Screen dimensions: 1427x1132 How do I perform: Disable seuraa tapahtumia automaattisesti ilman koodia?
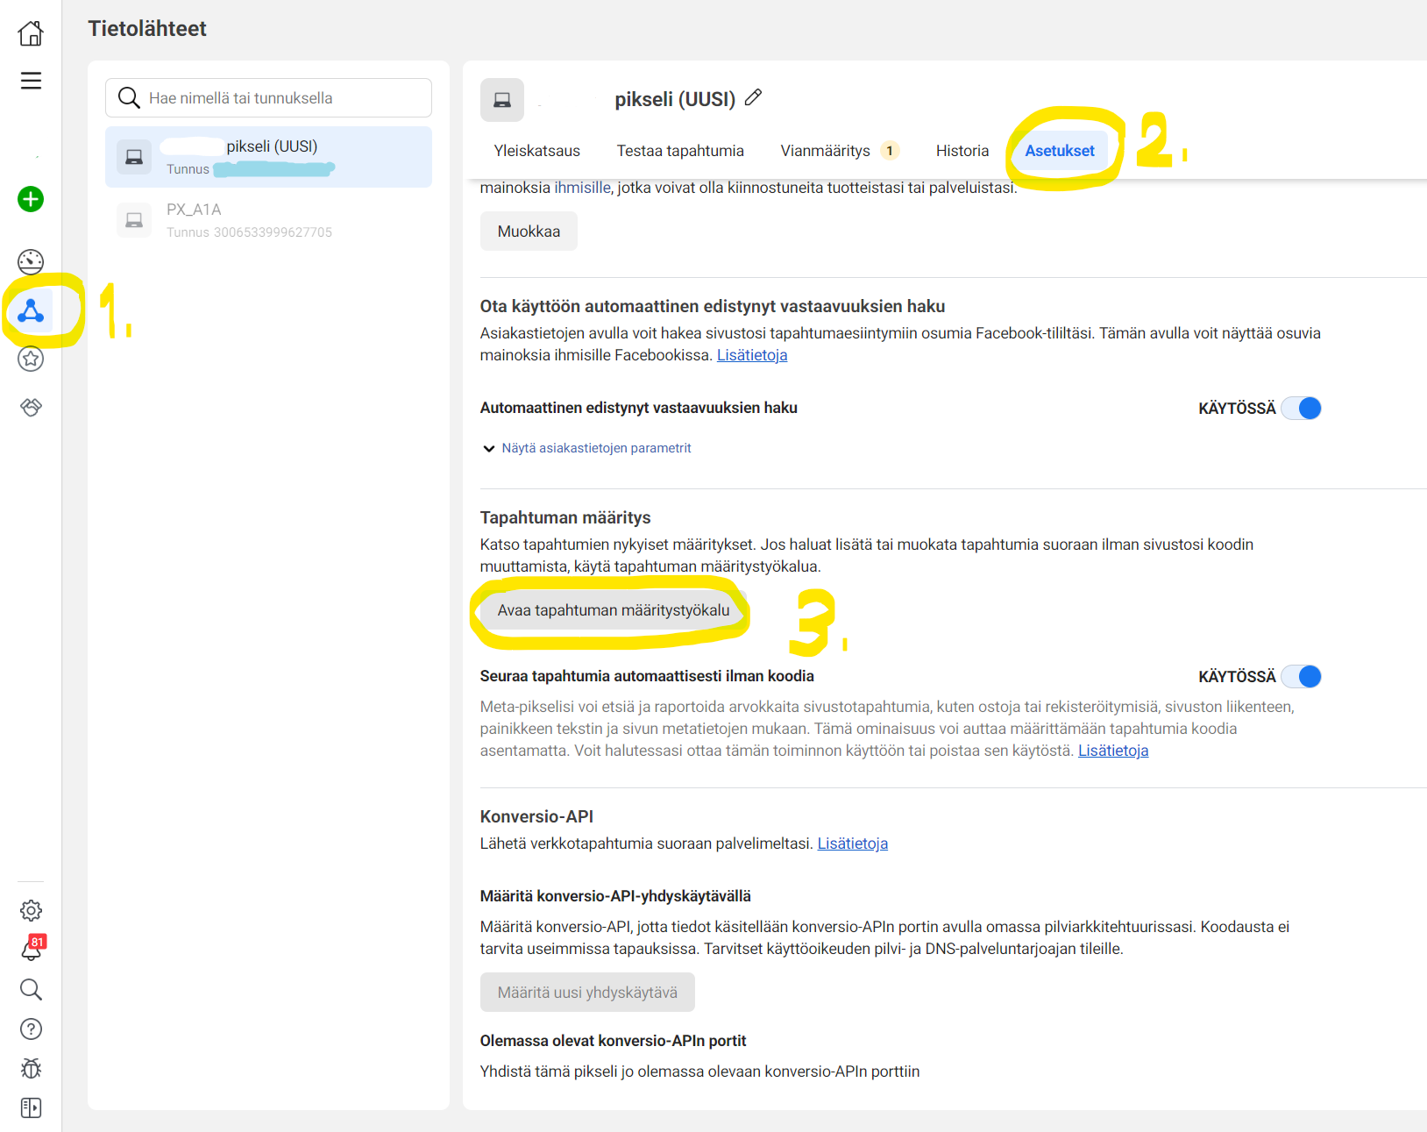coord(1301,676)
